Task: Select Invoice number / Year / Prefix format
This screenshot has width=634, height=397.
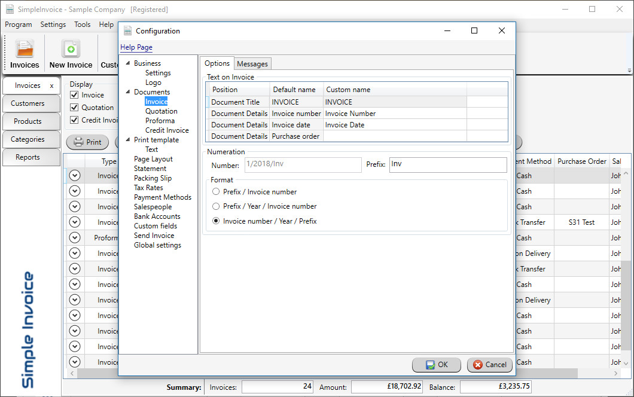Action: coord(217,221)
